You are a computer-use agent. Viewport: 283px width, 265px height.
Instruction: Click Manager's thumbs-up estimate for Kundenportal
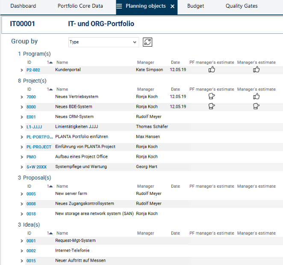coord(256,70)
